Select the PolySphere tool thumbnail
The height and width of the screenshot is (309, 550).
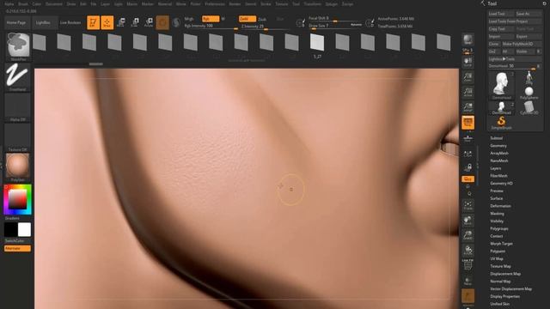(x=529, y=93)
